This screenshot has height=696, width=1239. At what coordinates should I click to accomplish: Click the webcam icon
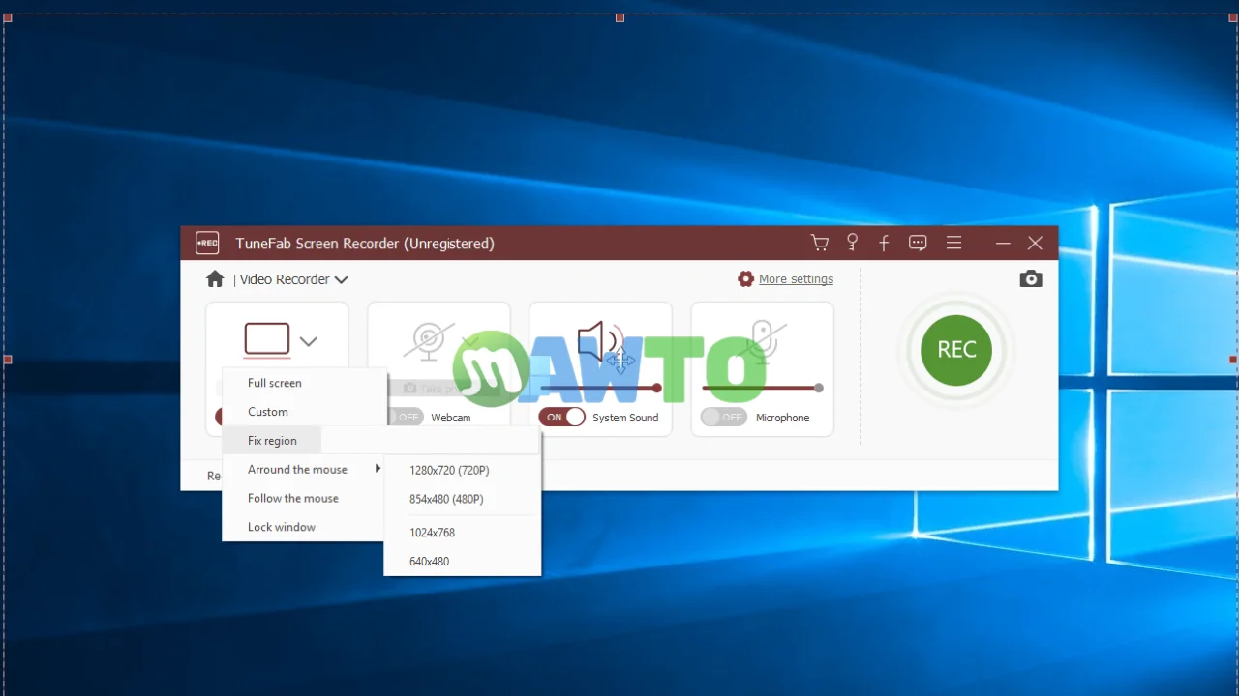point(429,340)
